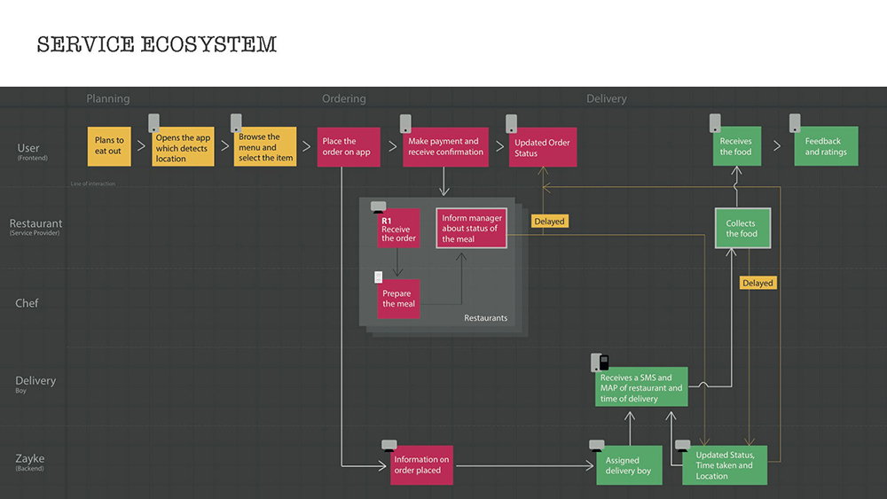Click the yellow 'Delayed' tag near Updated Order Status
The width and height of the screenshot is (887, 499).
pyautogui.click(x=550, y=221)
